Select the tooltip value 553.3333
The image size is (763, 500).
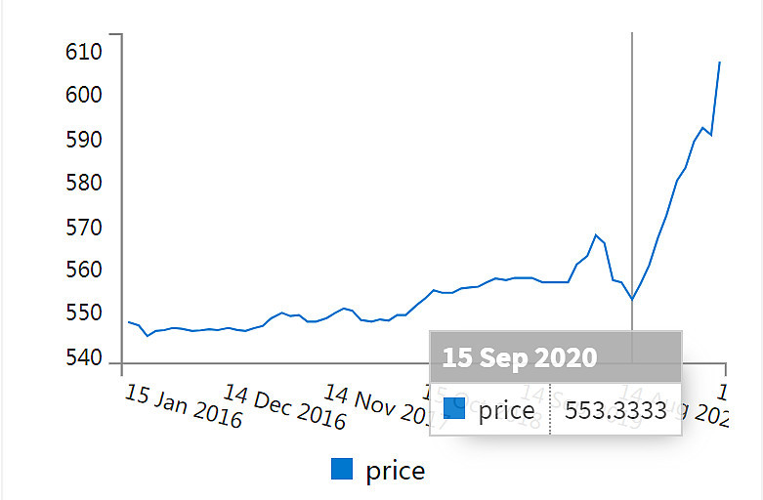tap(615, 410)
